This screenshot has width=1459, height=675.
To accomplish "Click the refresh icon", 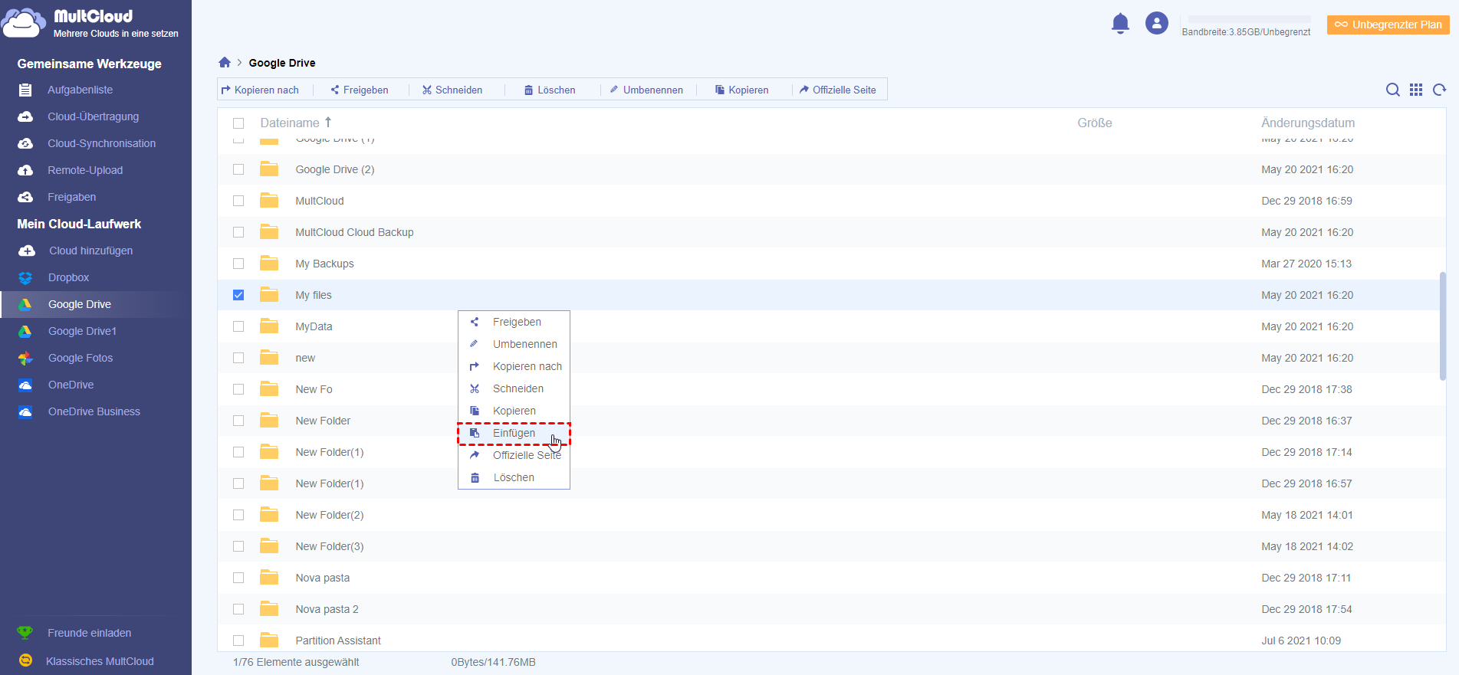I will click(x=1439, y=90).
